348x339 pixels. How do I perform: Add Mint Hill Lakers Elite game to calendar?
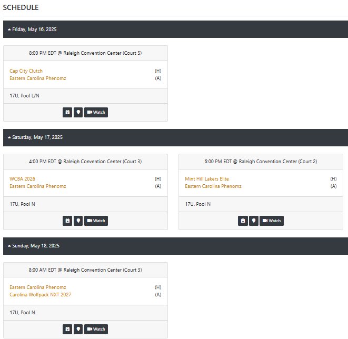pyautogui.click(x=243, y=221)
